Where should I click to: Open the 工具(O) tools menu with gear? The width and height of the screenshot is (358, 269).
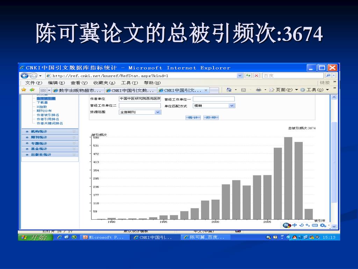point(315,90)
